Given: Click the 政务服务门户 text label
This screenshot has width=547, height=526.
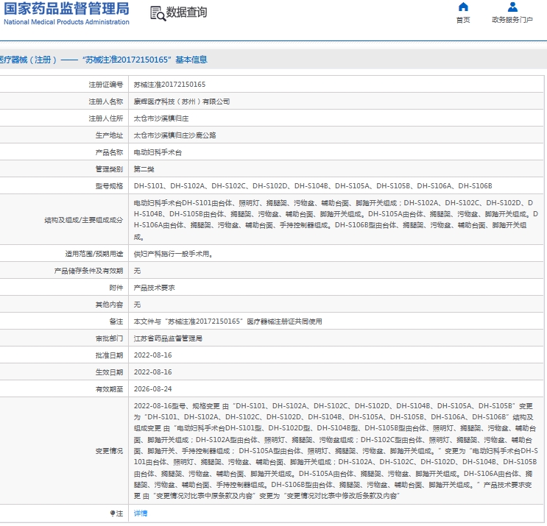Looking at the screenshot, I should coord(512,20).
